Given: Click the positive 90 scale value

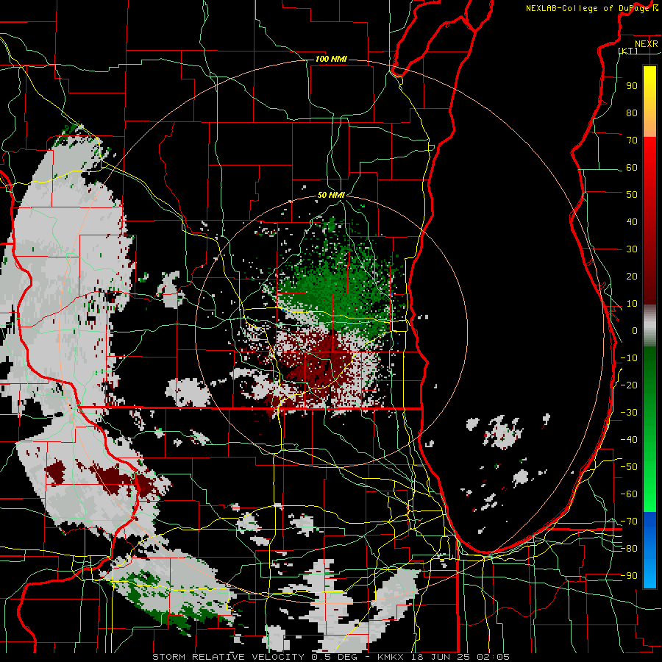Looking at the screenshot, I should click(632, 86).
